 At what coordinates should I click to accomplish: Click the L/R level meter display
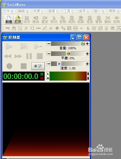pos(68,76)
